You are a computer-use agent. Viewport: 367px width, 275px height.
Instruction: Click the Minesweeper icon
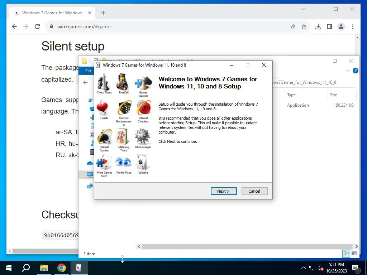click(143, 136)
